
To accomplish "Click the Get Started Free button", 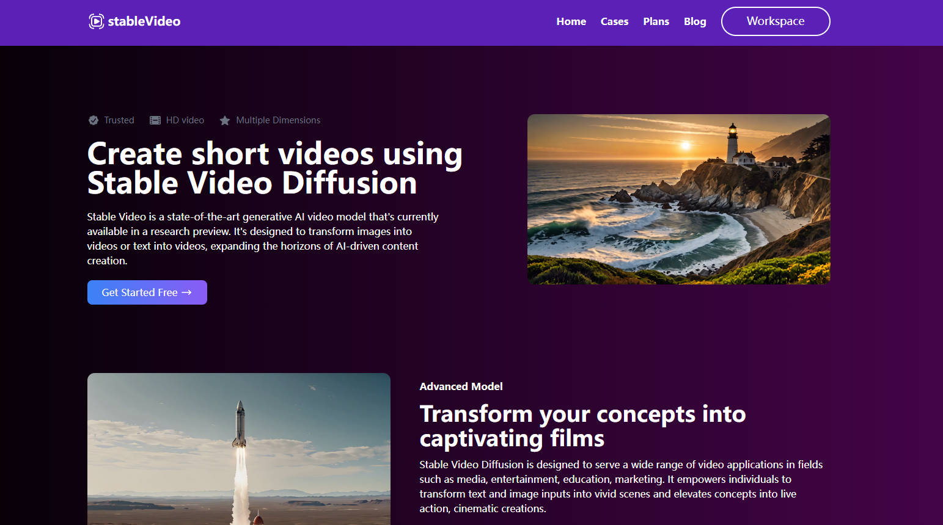I will coord(147,292).
